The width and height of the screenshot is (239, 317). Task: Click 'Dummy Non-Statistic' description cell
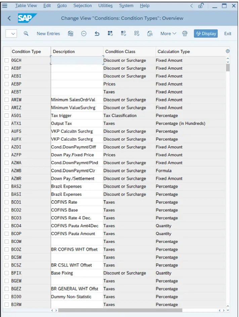point(77,297)
